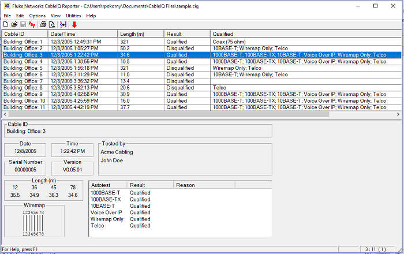This screenshot has height=254, width=404.
Task: Click version value V0.05.04
Action: click(72, 170)
